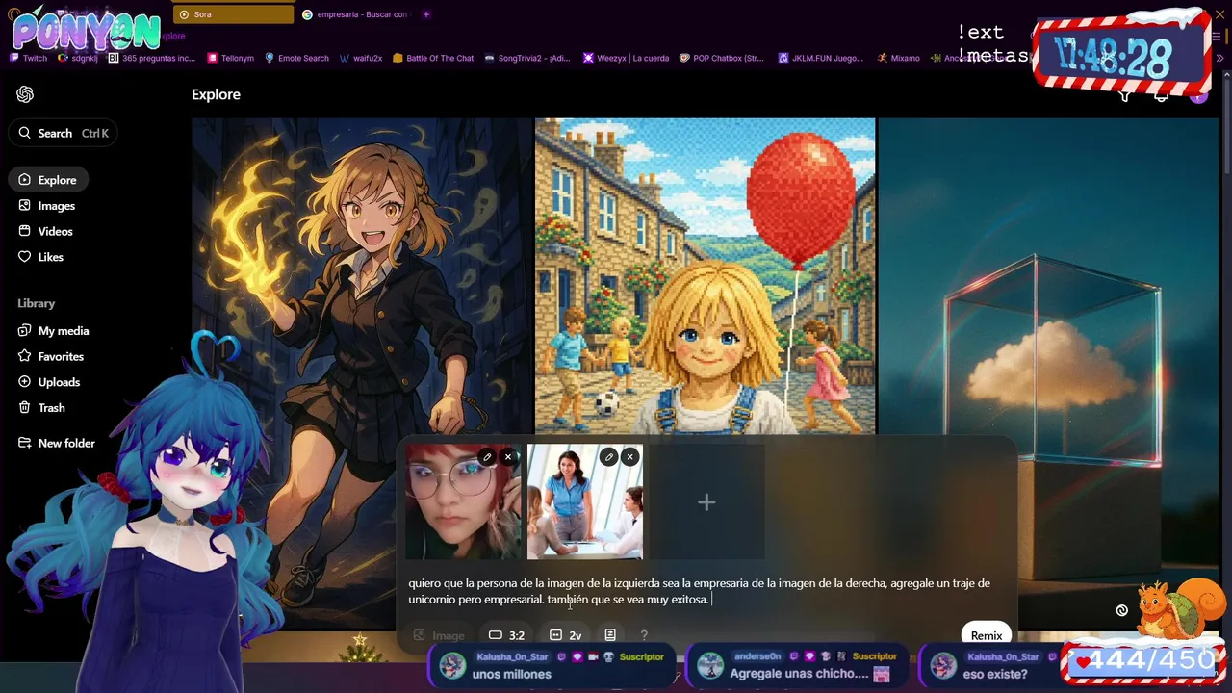The image size is (1232, 693).
Task: Open the 2v variations dropdown
Action: coord(565,635)
